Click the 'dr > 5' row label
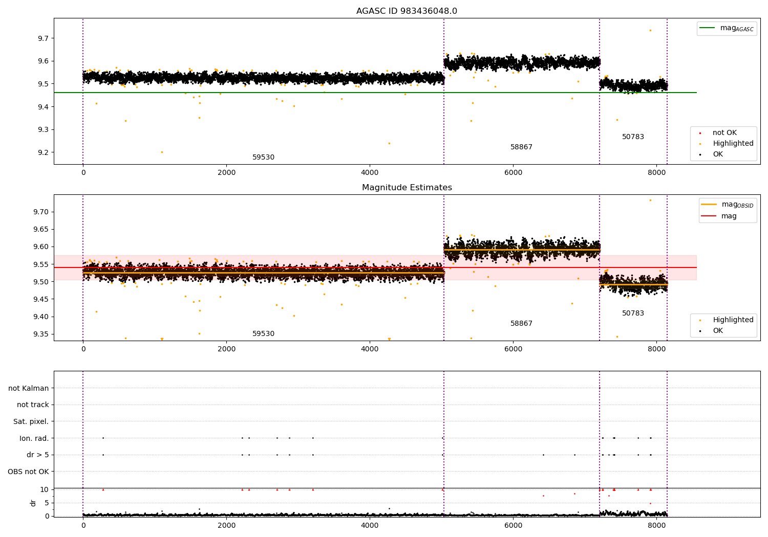Viewport: 768px width, 537px height. tap(38, 455)
